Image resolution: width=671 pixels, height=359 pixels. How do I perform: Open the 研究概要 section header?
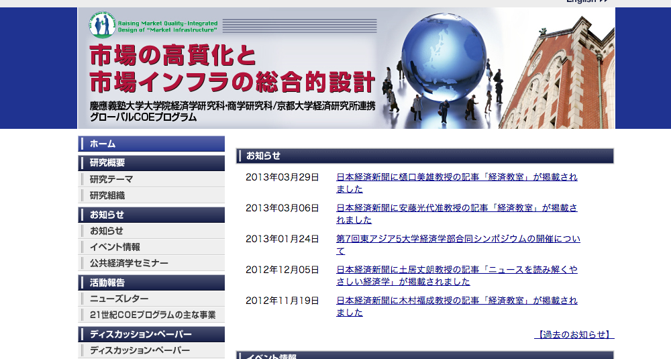[x=152, y=163]
